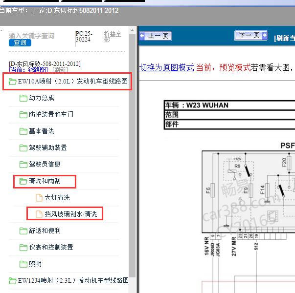This screenshot has width=295, height=293.
Task: Open the PC.25-30224 text entry
Action: (84, 37)
